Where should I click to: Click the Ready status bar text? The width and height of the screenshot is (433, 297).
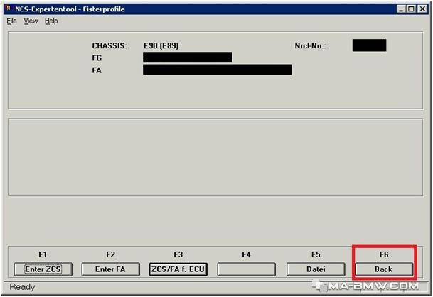coord(22,287)
